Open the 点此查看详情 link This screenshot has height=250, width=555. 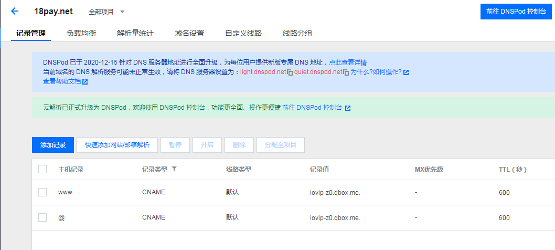[x=348, y=62]
